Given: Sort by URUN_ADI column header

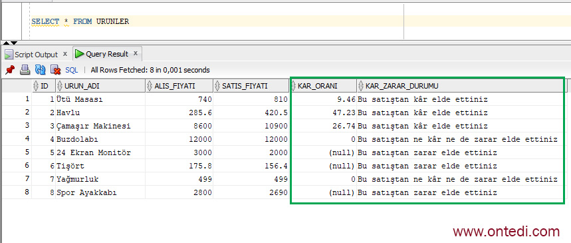Looking at the screenshot, I should coord(100,86).
